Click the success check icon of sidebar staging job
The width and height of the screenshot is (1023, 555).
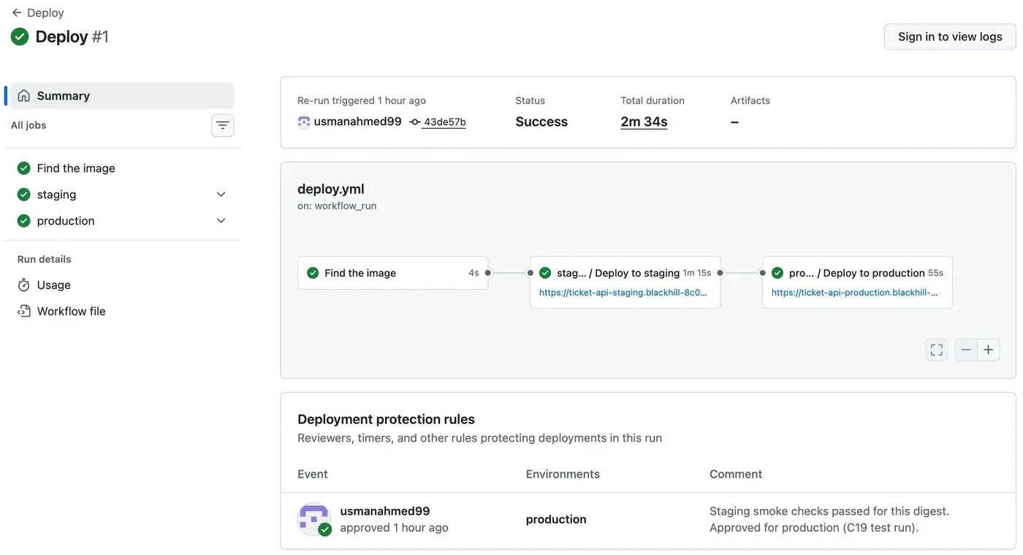click(x=24, y=195)
